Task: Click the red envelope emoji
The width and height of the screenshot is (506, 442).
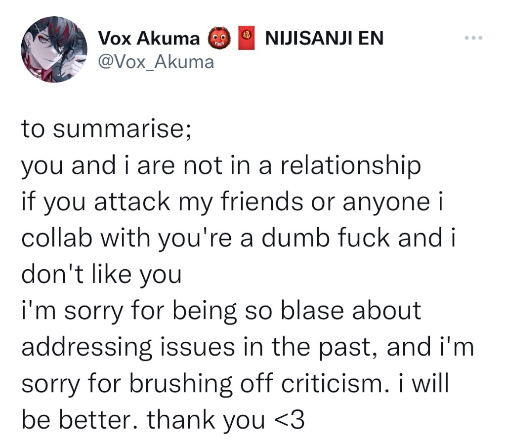Action: point(247,38)
